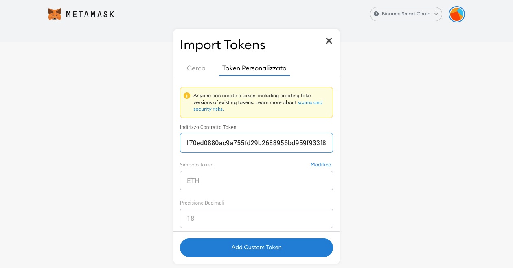The image size is (513, 268).
Task: Open the account avatar menu
Action: tap(457, 14)
